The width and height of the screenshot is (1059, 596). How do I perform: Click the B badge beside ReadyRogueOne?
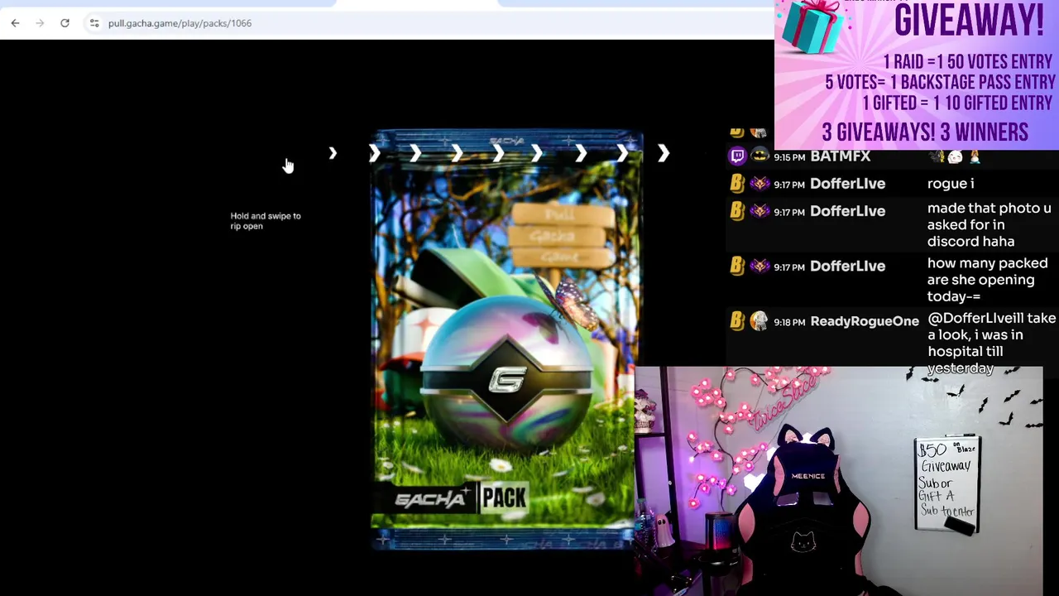coord(737,321)
